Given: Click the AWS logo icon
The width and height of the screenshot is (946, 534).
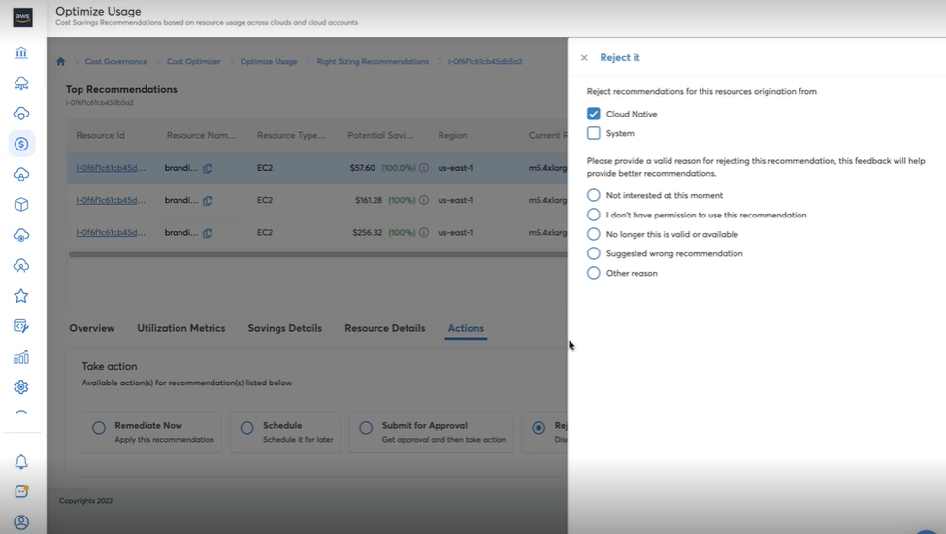Looking at the screenshot, I should 22,17.
